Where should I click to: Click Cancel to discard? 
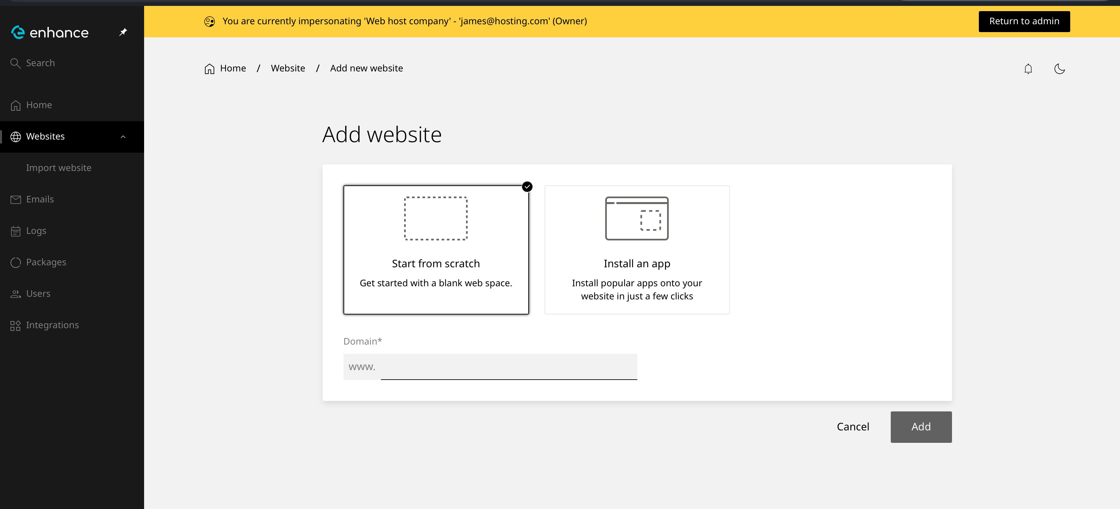853,427
